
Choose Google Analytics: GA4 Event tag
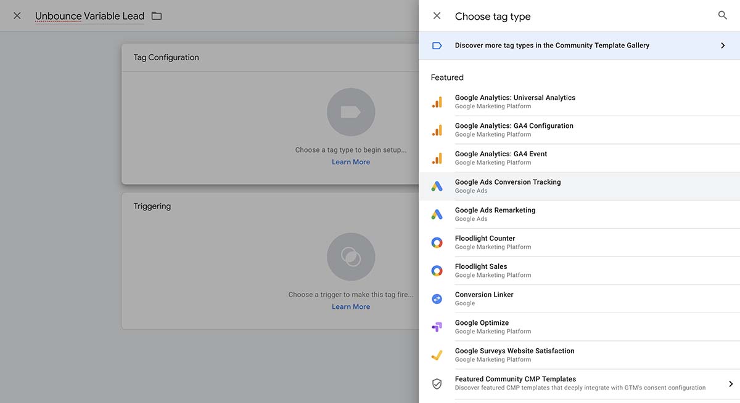coord(580,159)
